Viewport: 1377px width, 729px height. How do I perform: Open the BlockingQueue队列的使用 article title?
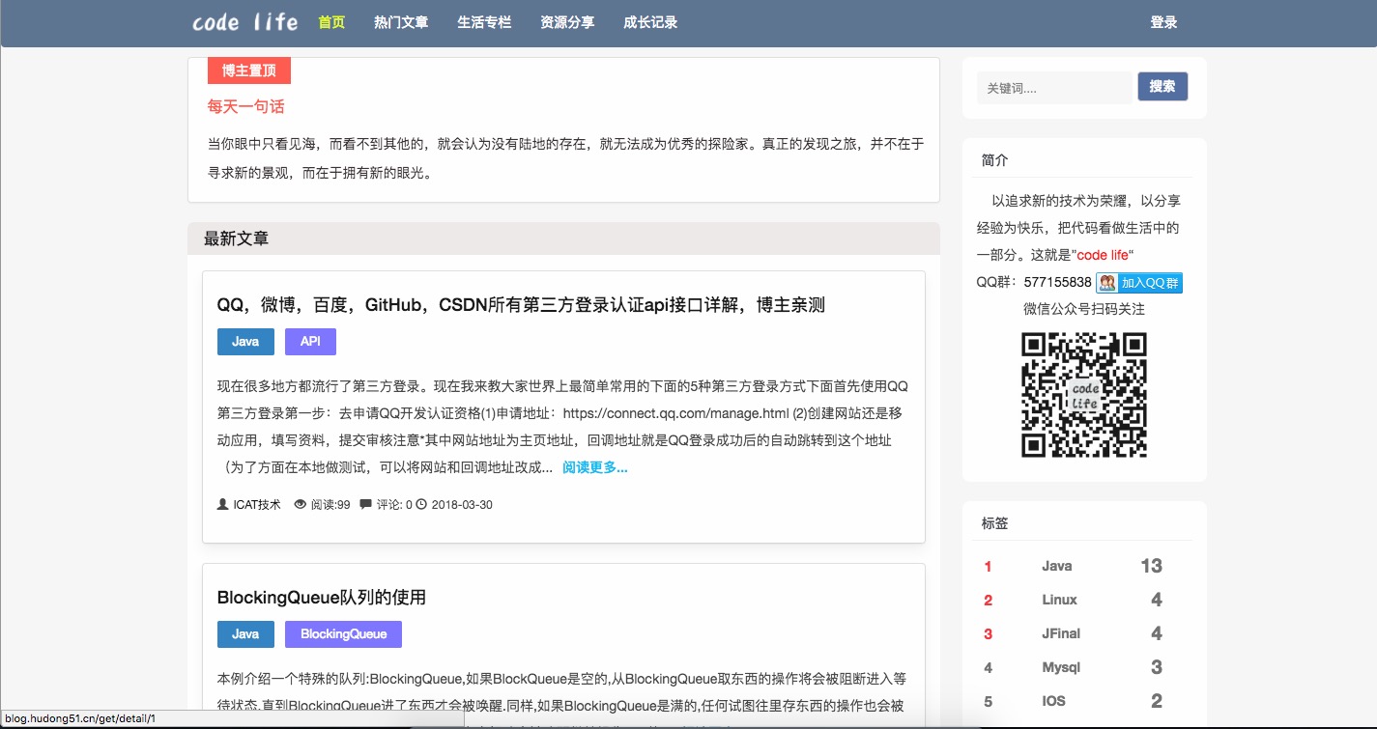click(322, 598)
